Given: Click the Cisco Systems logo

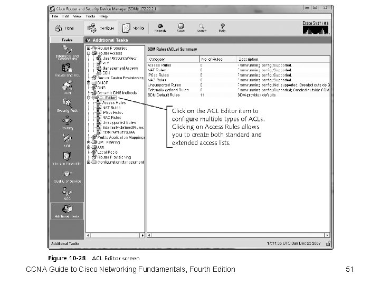Looking at the screenshot, I should 316,27.
